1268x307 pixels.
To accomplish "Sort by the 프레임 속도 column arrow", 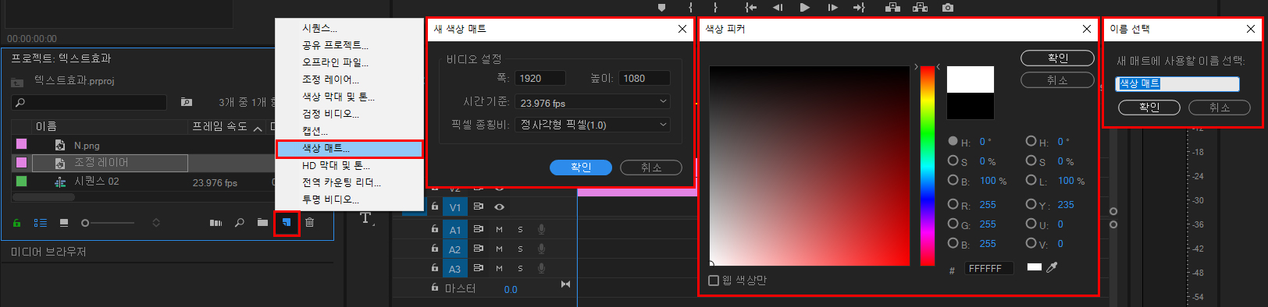I will pos(258,129).
